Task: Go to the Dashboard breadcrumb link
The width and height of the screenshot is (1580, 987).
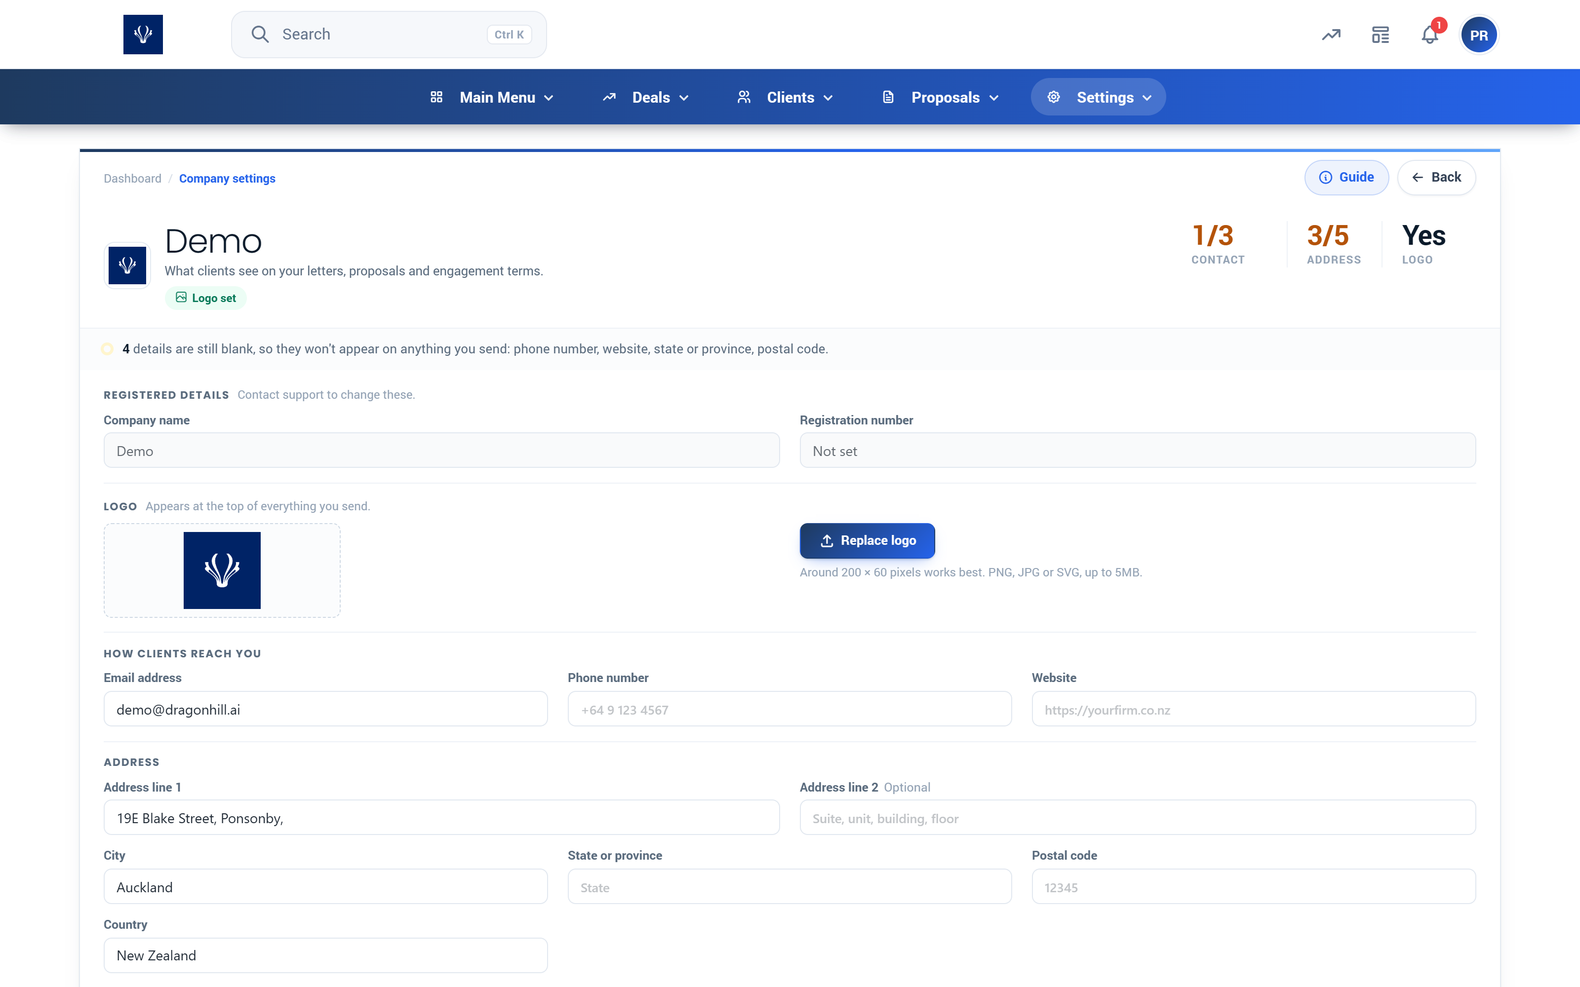Action: (132, 178)
